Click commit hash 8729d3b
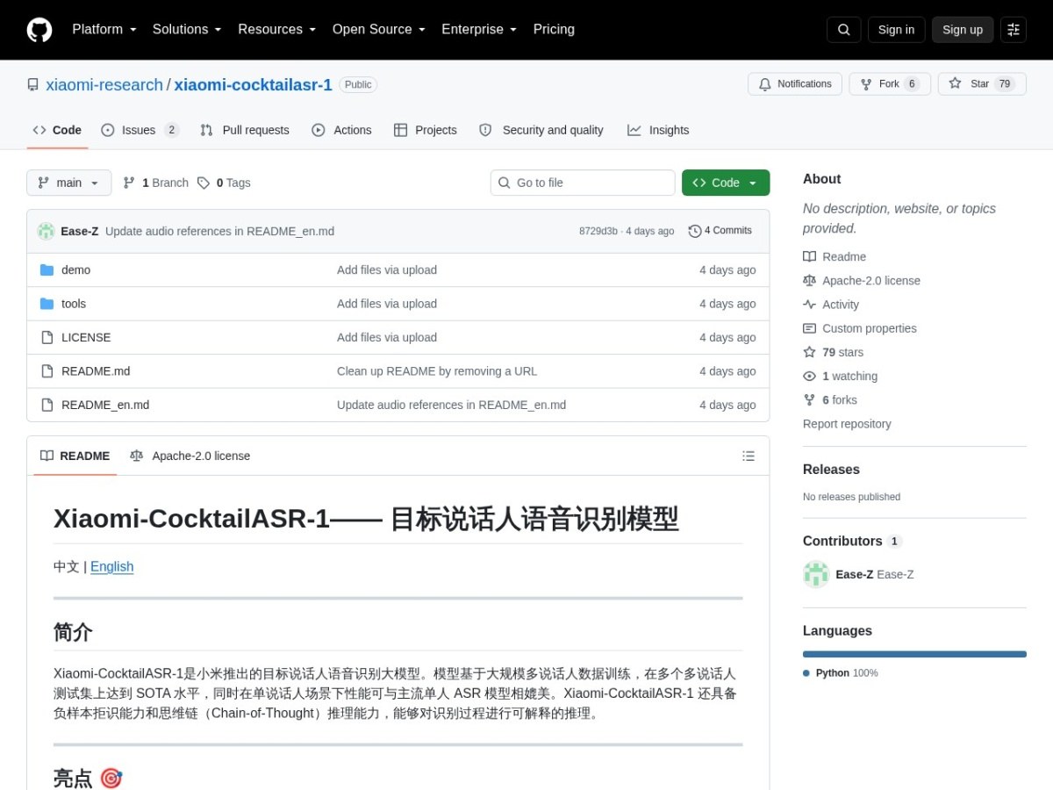 coord(598,231)
